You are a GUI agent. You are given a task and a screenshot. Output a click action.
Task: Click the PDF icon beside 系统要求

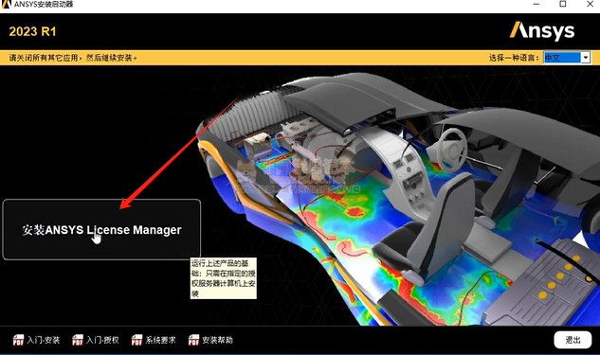point(136,340)
